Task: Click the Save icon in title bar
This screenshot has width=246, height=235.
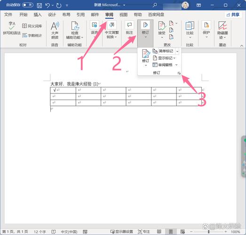Action: 39,6
